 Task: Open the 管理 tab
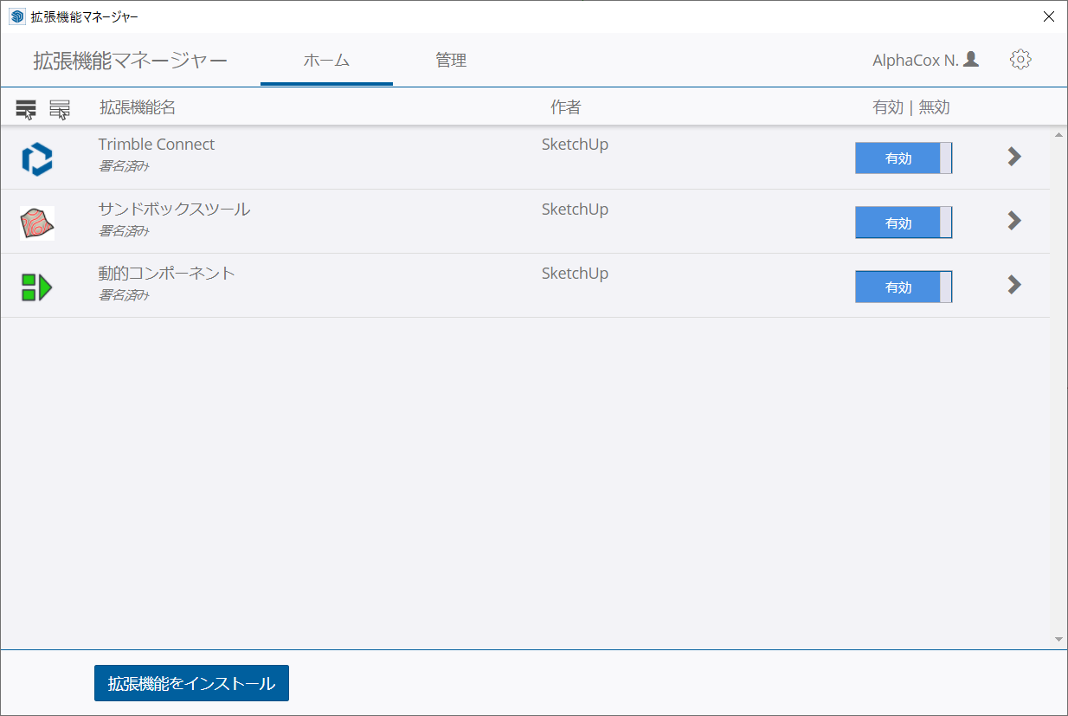(x=451, y=61)
